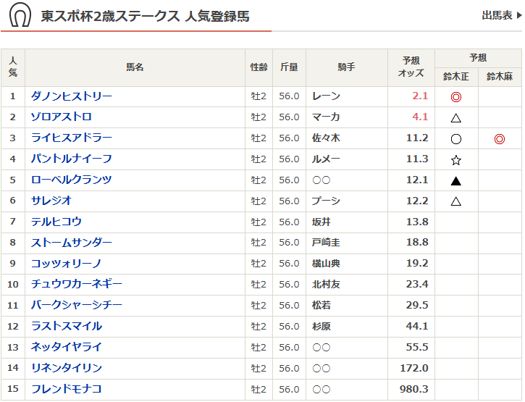Open the 出馬表 link at top right
525x402 pixels.
click(x=500, y=15)
